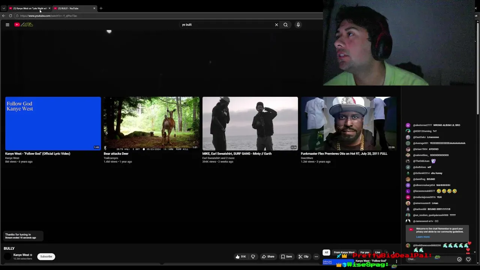Screen dimensions: 480x270
Task: Visit Kanye West channel under Follow God
Action: 12,158
